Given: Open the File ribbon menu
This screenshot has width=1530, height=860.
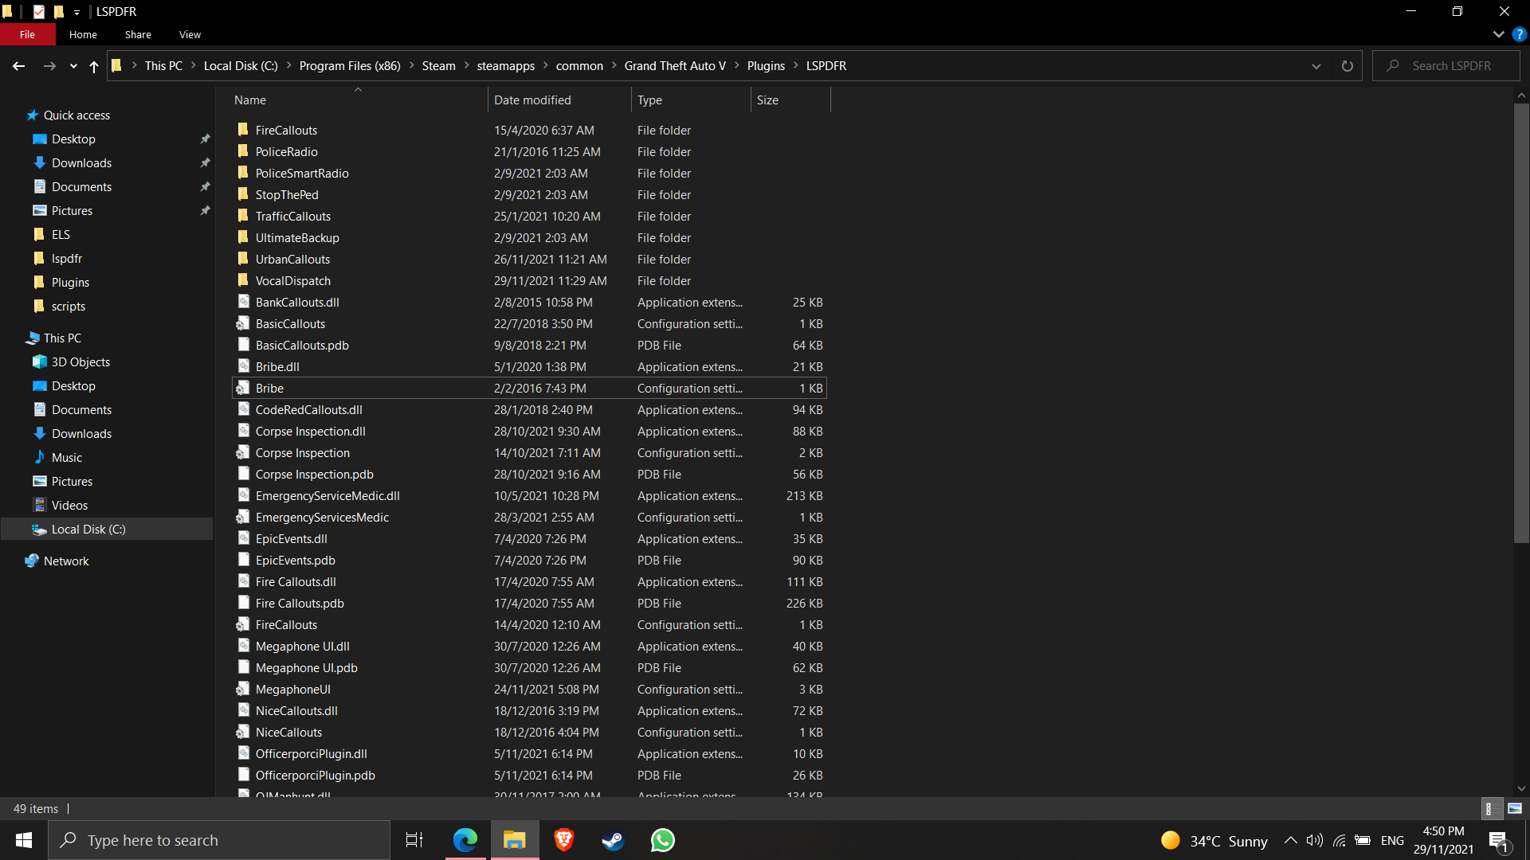Looking at the screenshot, I should click(x=27, y=34).
